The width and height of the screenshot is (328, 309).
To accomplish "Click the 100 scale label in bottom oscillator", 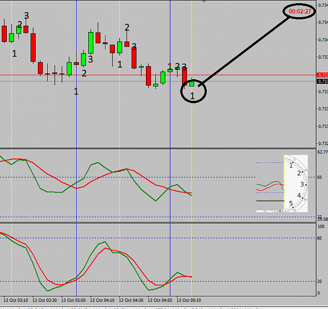I will pyautogui.click(x=321, y=227).
